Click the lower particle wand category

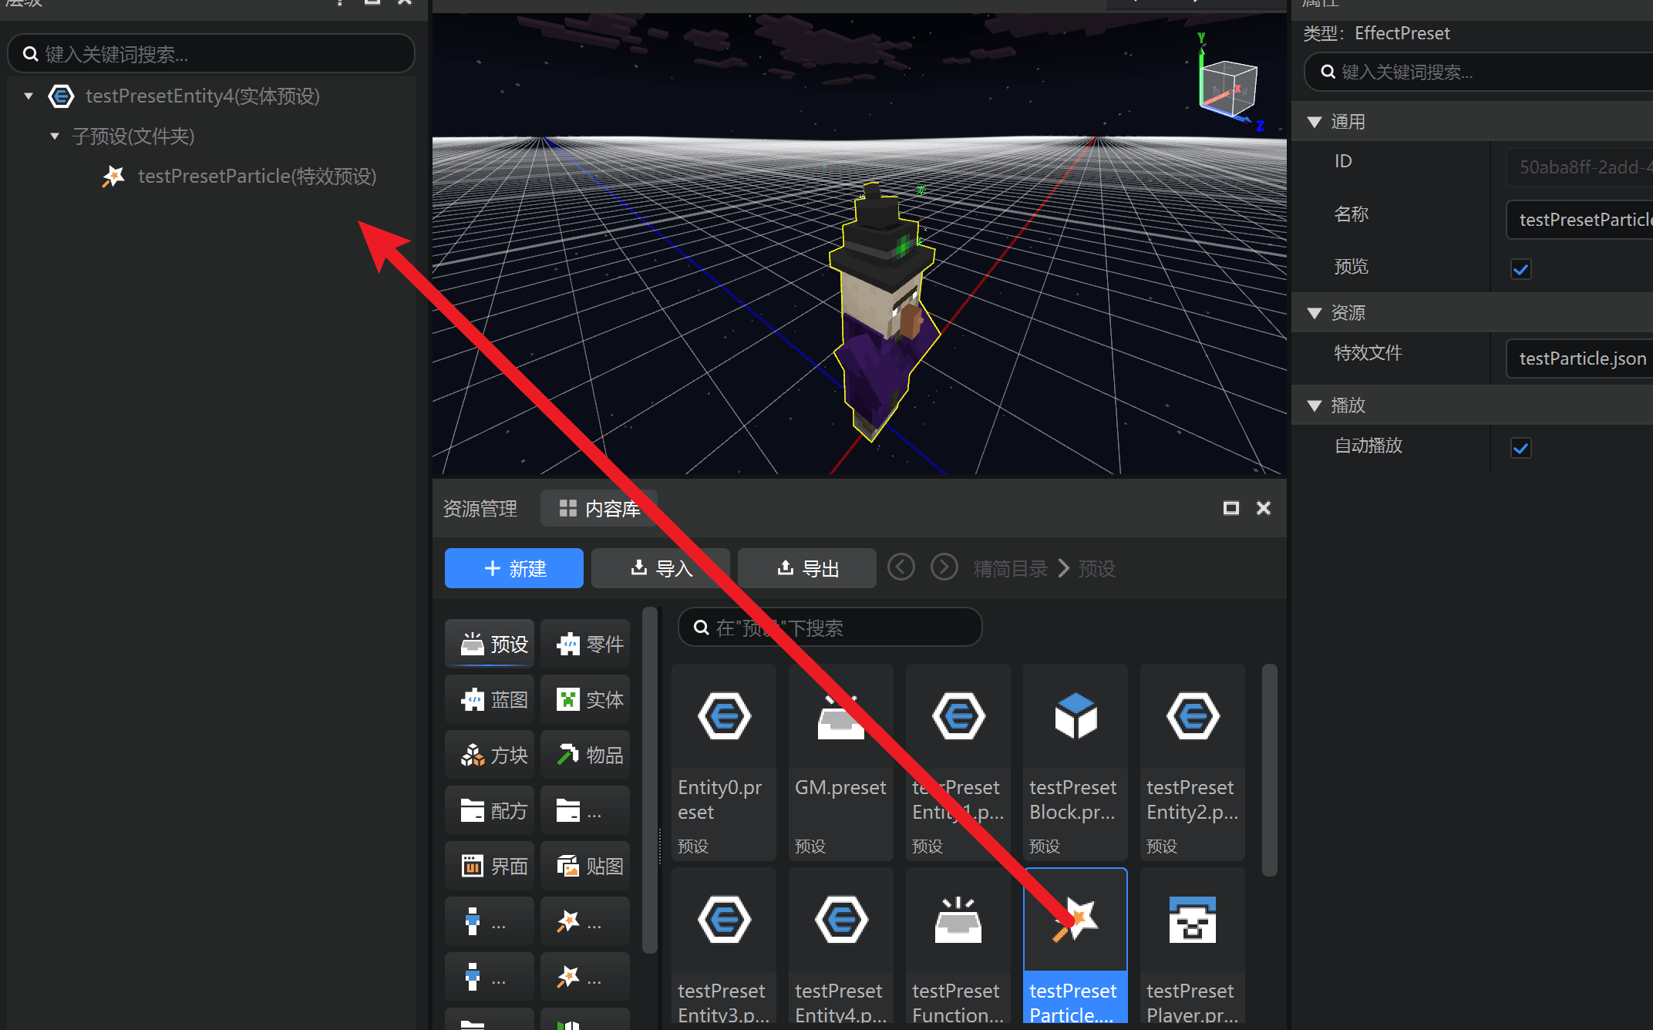585,977
